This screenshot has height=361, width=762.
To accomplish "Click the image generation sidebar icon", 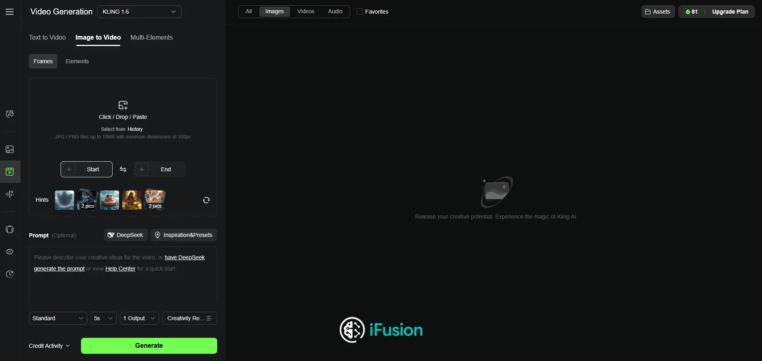I will (x=10, y=149).
